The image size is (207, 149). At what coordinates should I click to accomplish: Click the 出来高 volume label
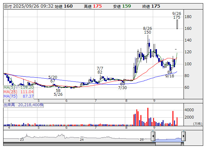click(x=10, y=104)
